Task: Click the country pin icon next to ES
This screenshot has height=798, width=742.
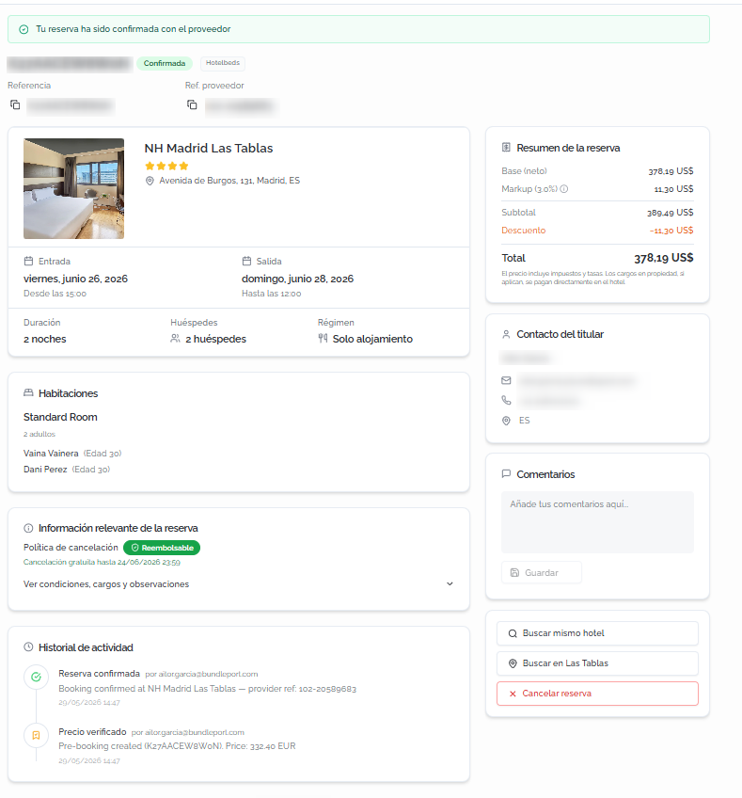Action: coord(506,421)
